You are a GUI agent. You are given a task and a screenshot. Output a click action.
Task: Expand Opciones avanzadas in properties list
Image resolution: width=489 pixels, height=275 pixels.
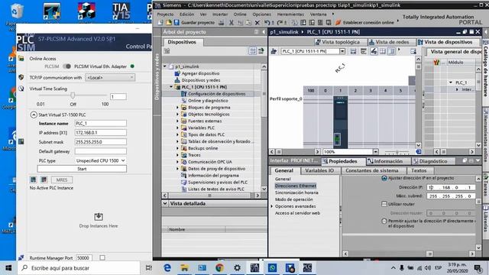click(272, 206)
